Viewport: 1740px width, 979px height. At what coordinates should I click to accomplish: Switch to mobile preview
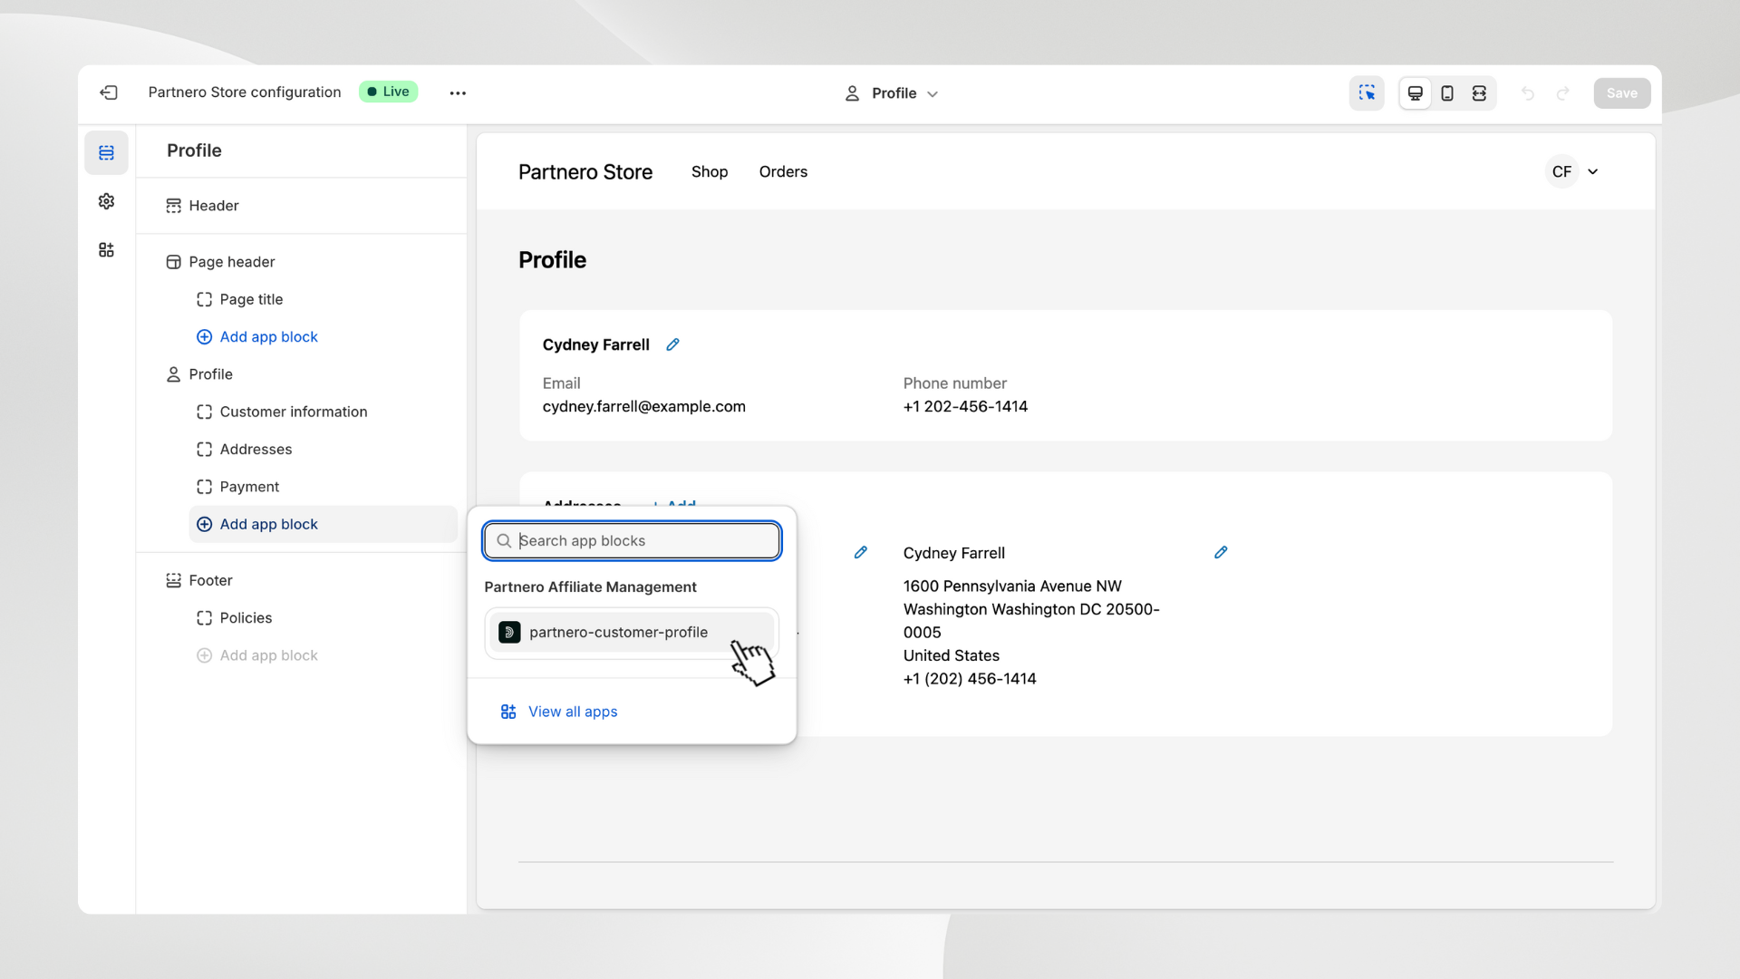point(1447,92)
